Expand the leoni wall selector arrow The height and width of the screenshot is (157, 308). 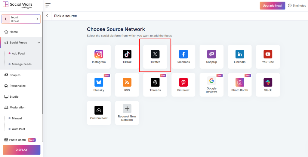(x=37, y=19)
